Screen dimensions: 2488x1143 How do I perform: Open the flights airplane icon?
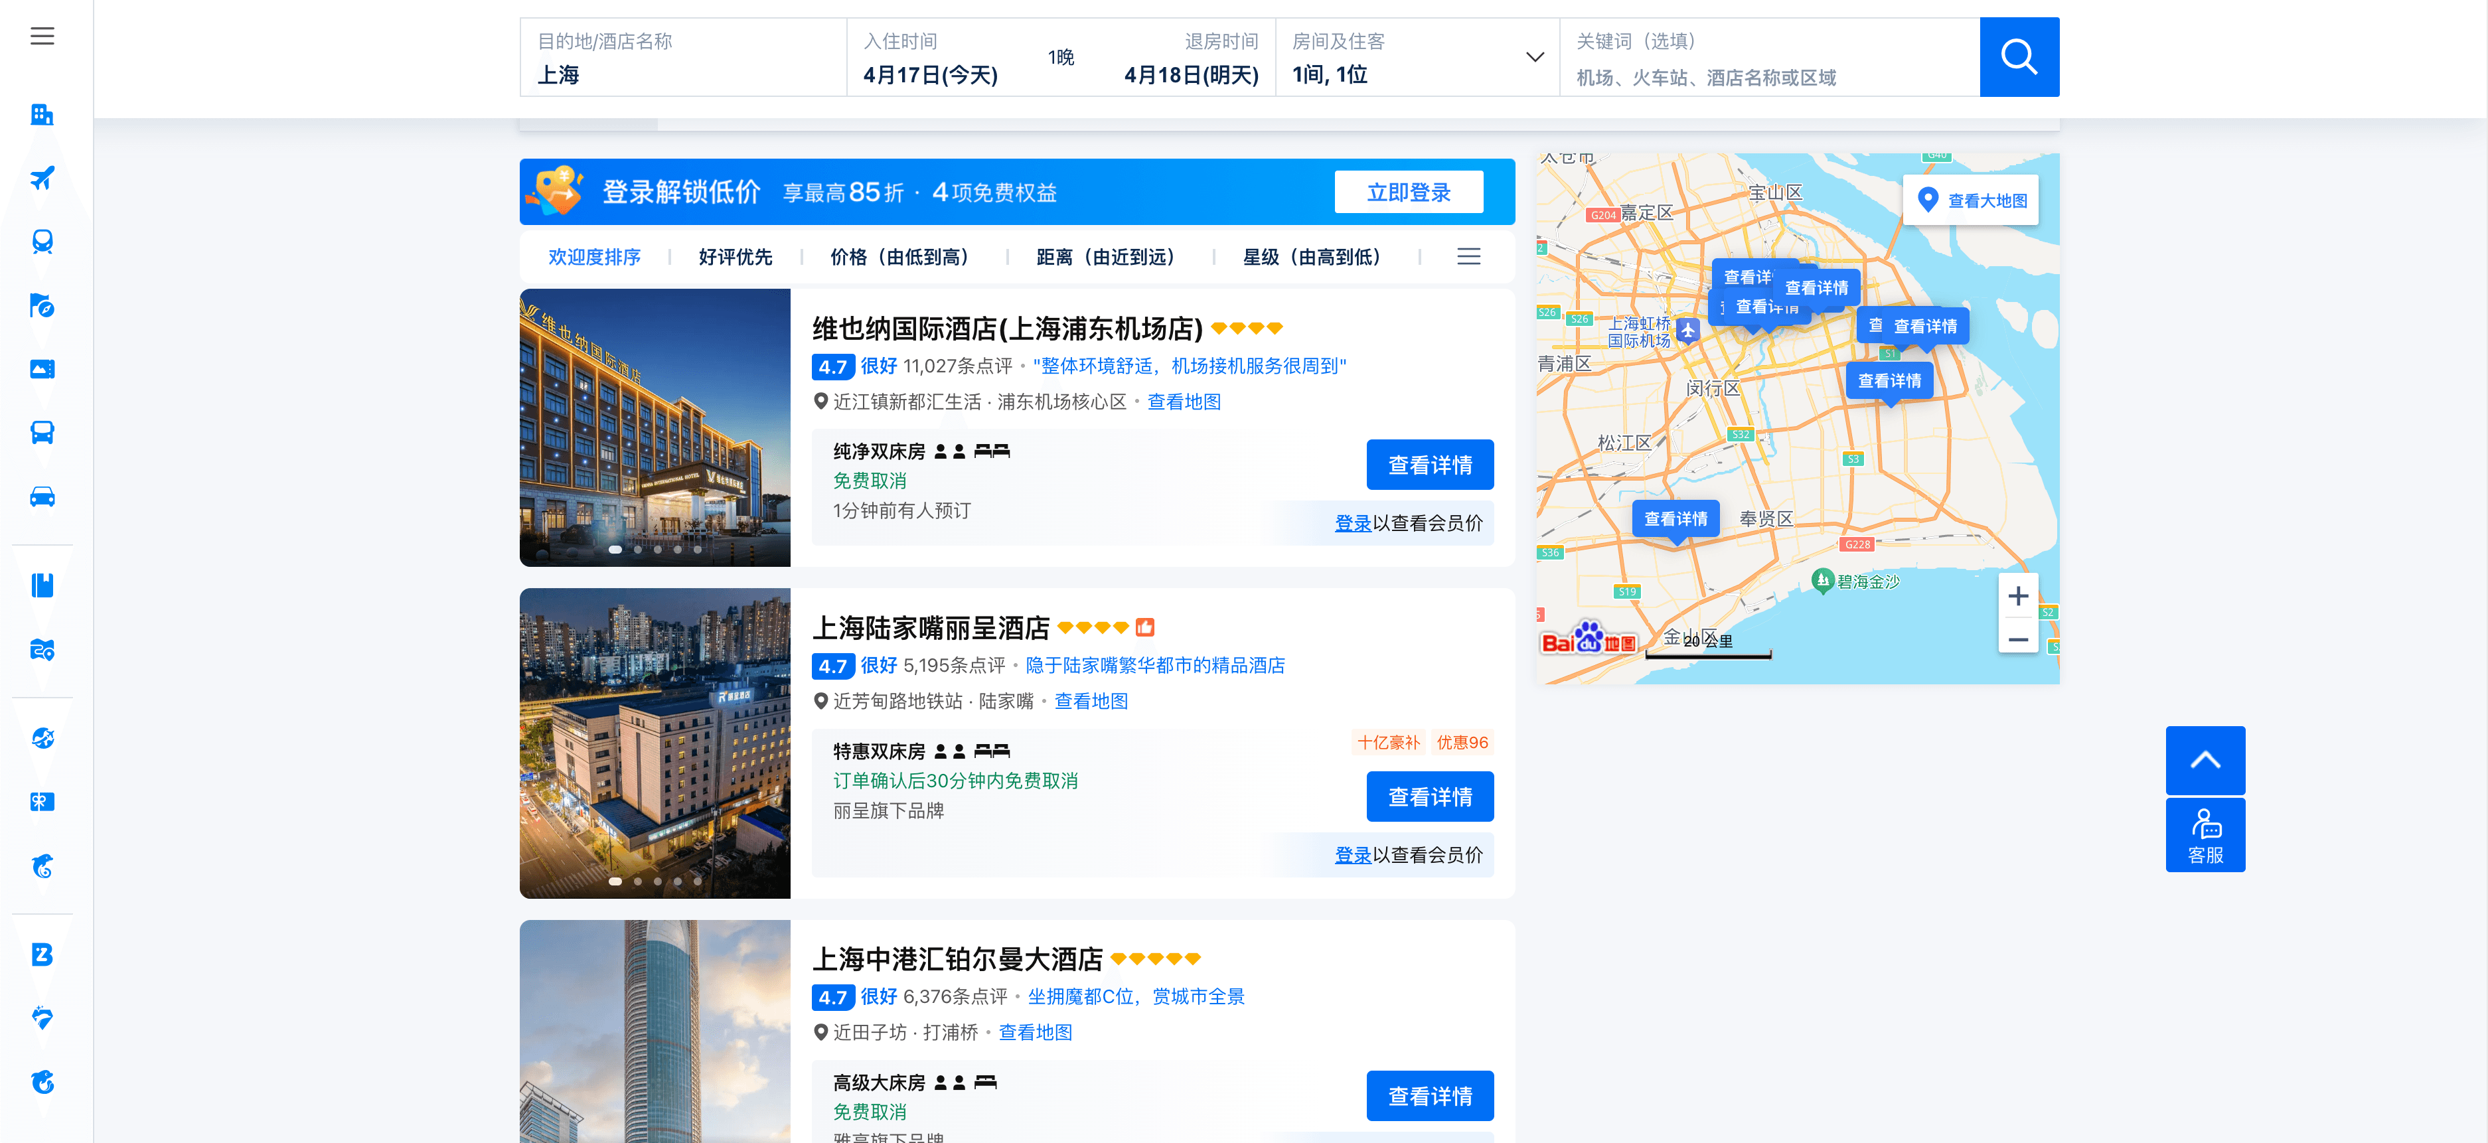click(42, 178)
